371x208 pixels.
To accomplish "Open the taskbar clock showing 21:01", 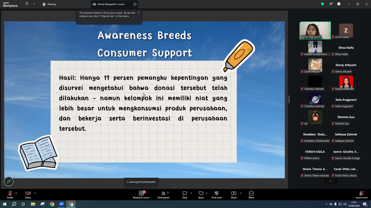I will (x=354, y=204).
